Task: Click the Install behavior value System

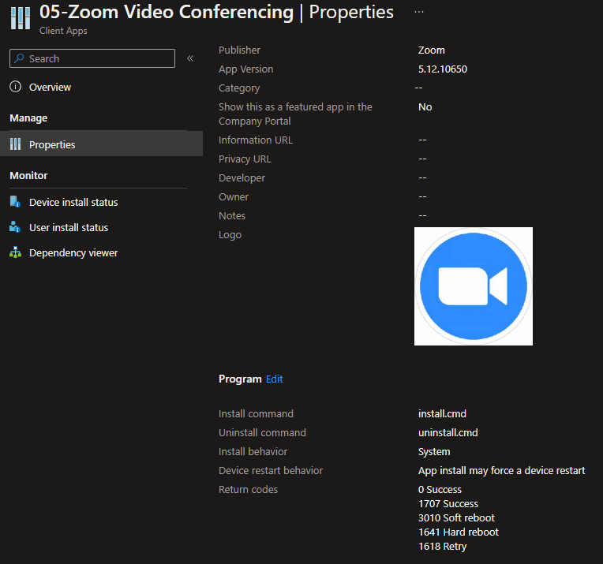Action: (434, 452)
